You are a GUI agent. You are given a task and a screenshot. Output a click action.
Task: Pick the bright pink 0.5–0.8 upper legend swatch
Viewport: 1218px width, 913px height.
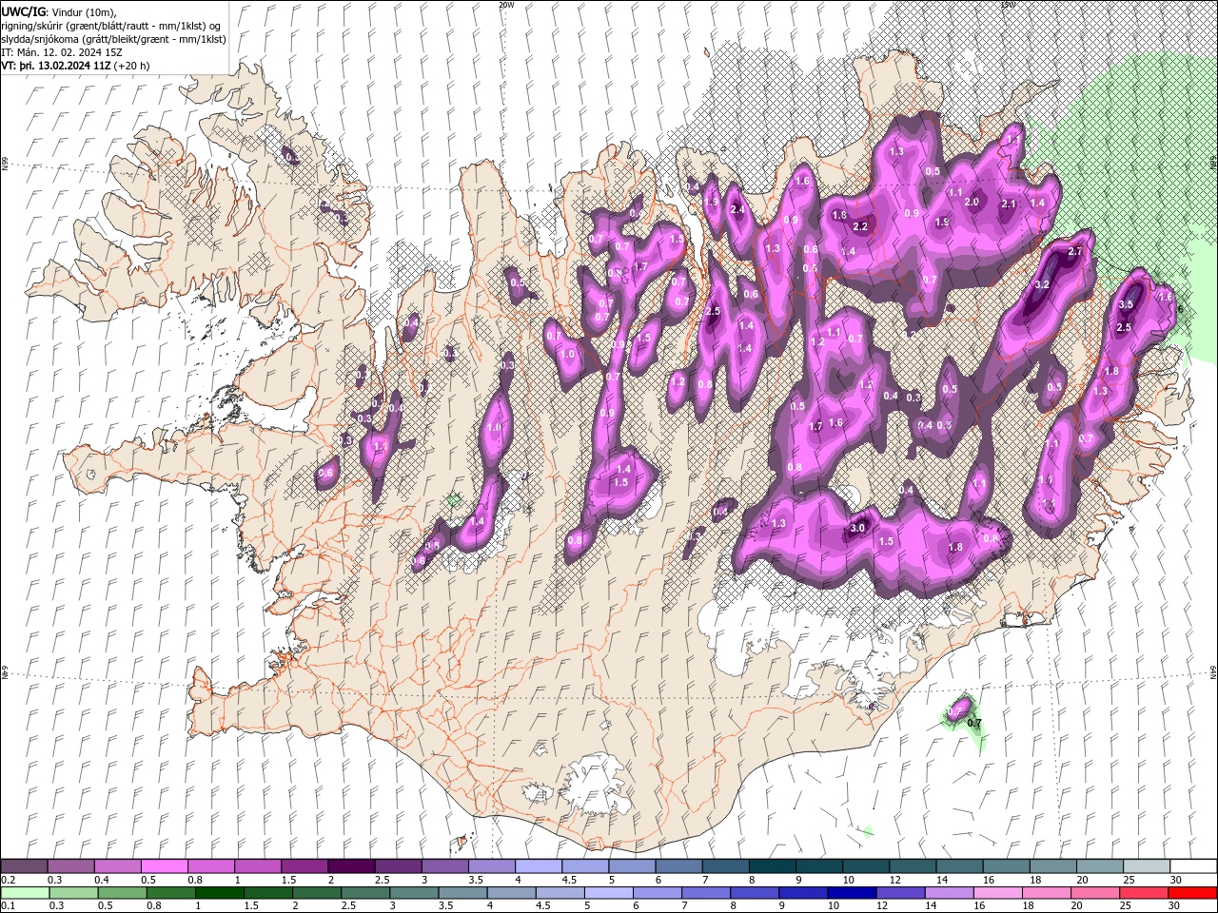tap(164, 866)
